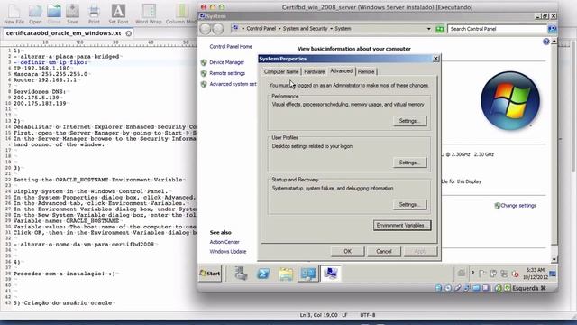This screenshot has height=325, width=577.
Task: Open Windows Explorer folder icon on taskbar
Action: [286, 274]
